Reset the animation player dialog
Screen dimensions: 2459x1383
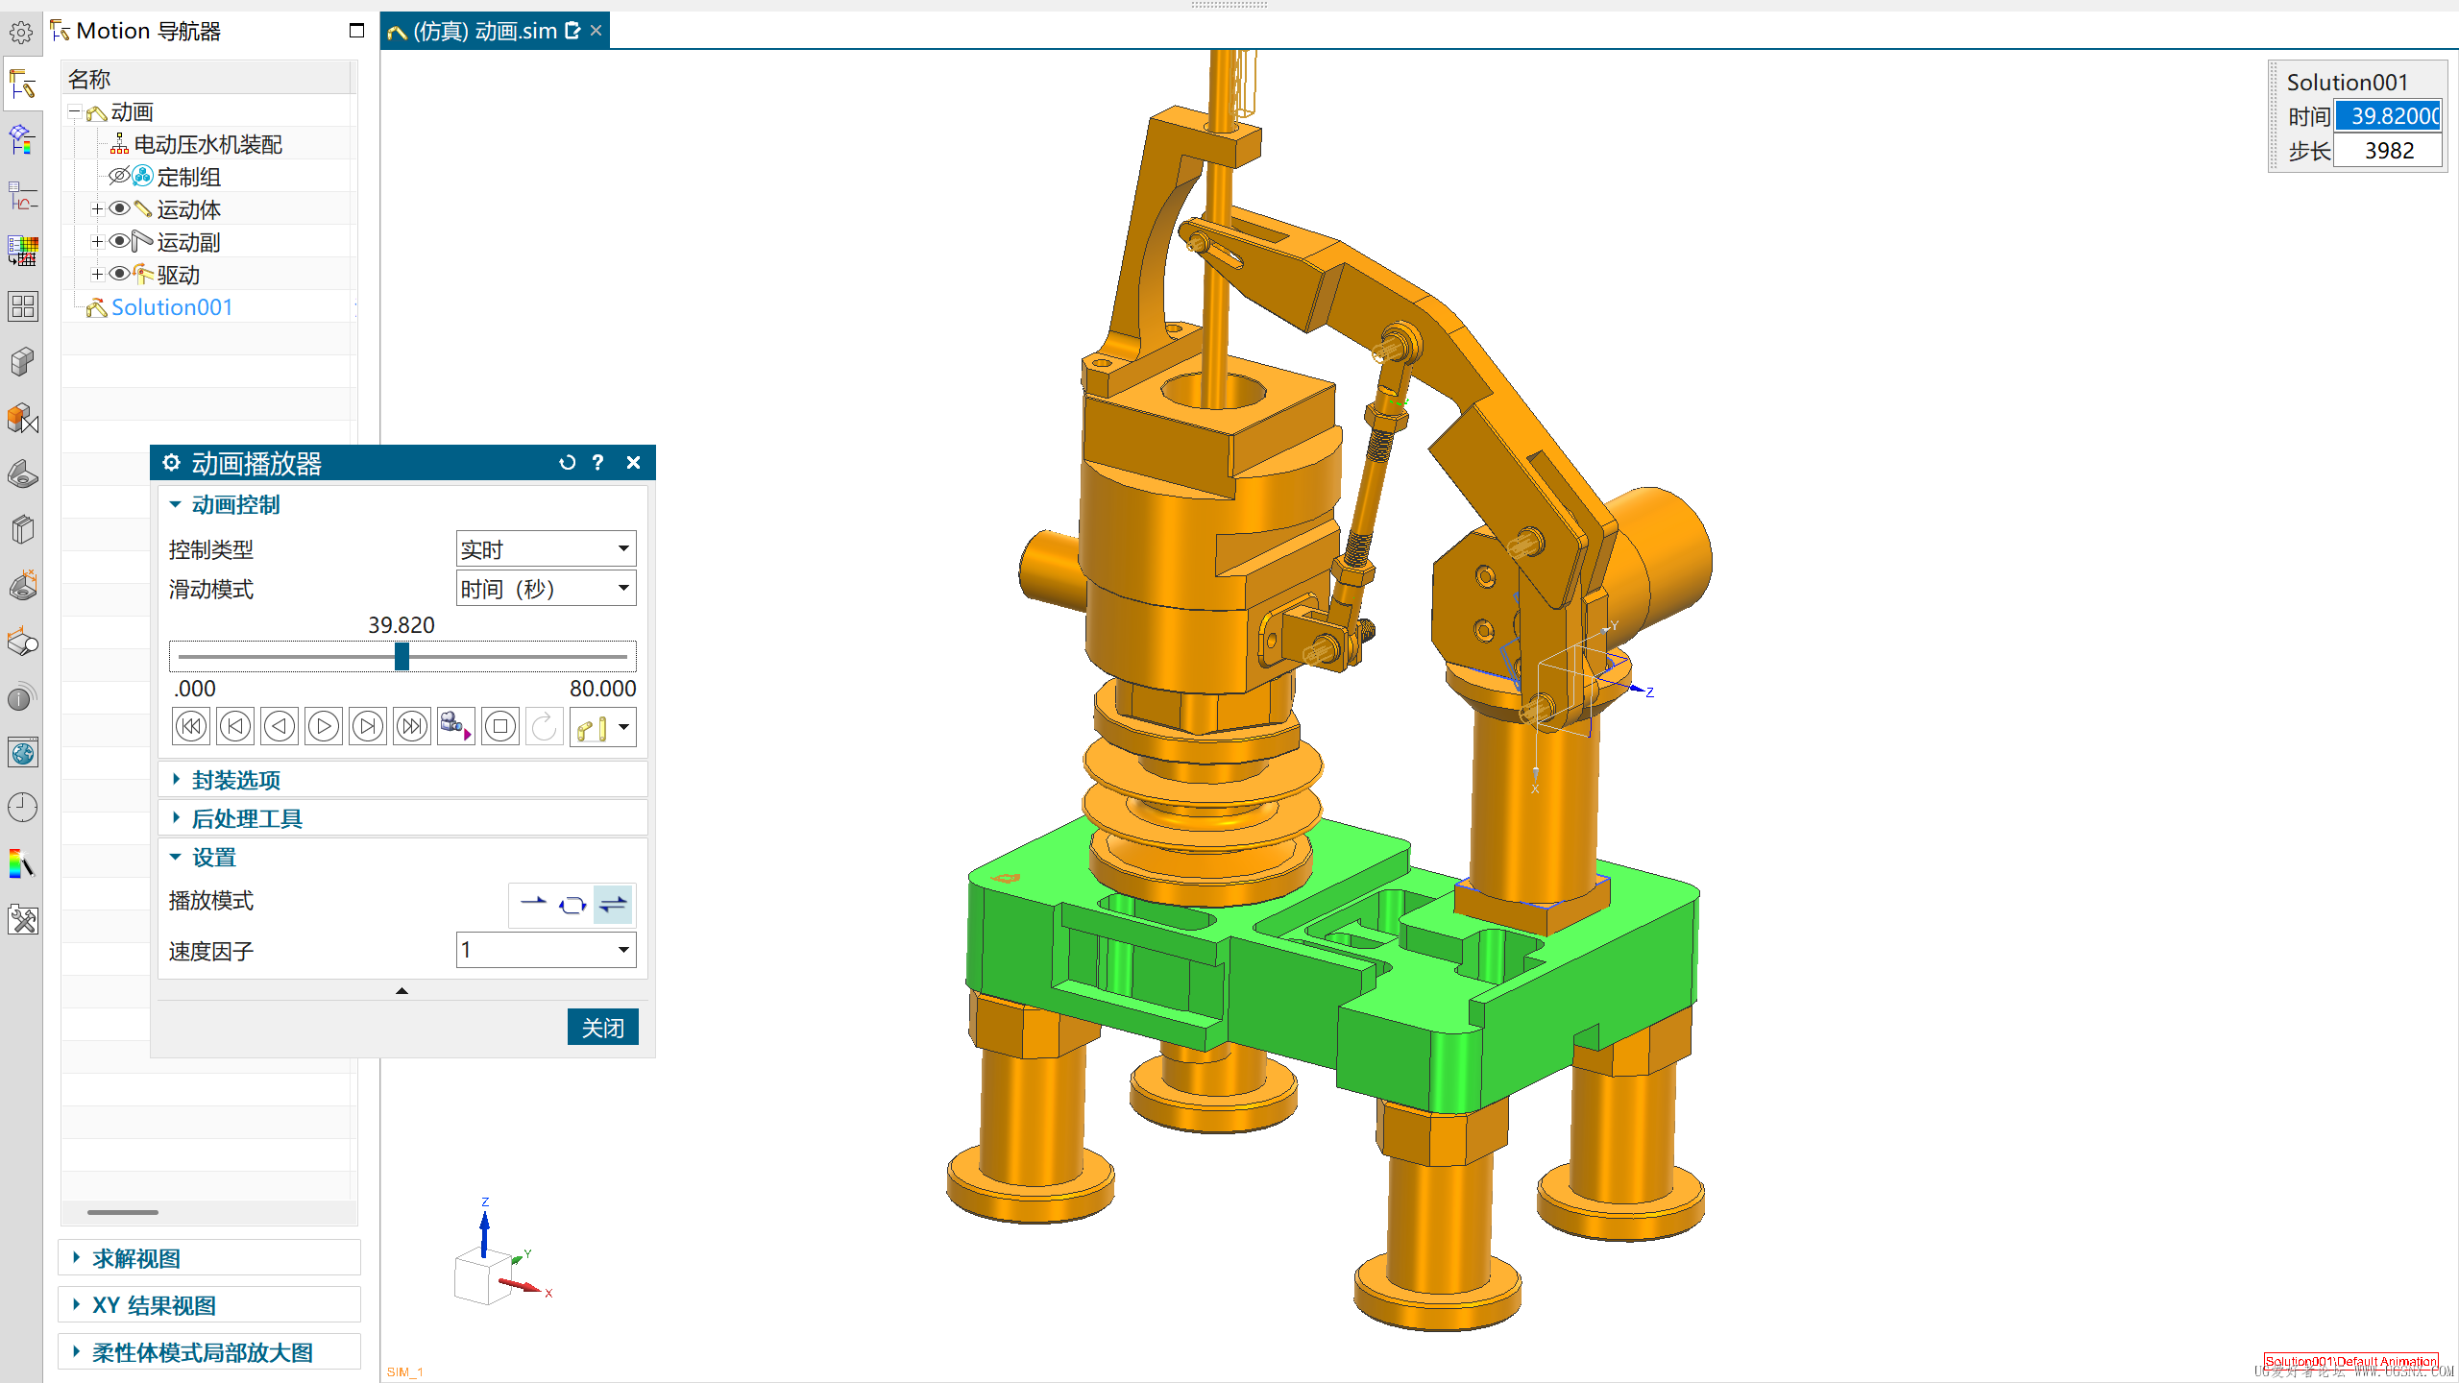tap(567, 463)
